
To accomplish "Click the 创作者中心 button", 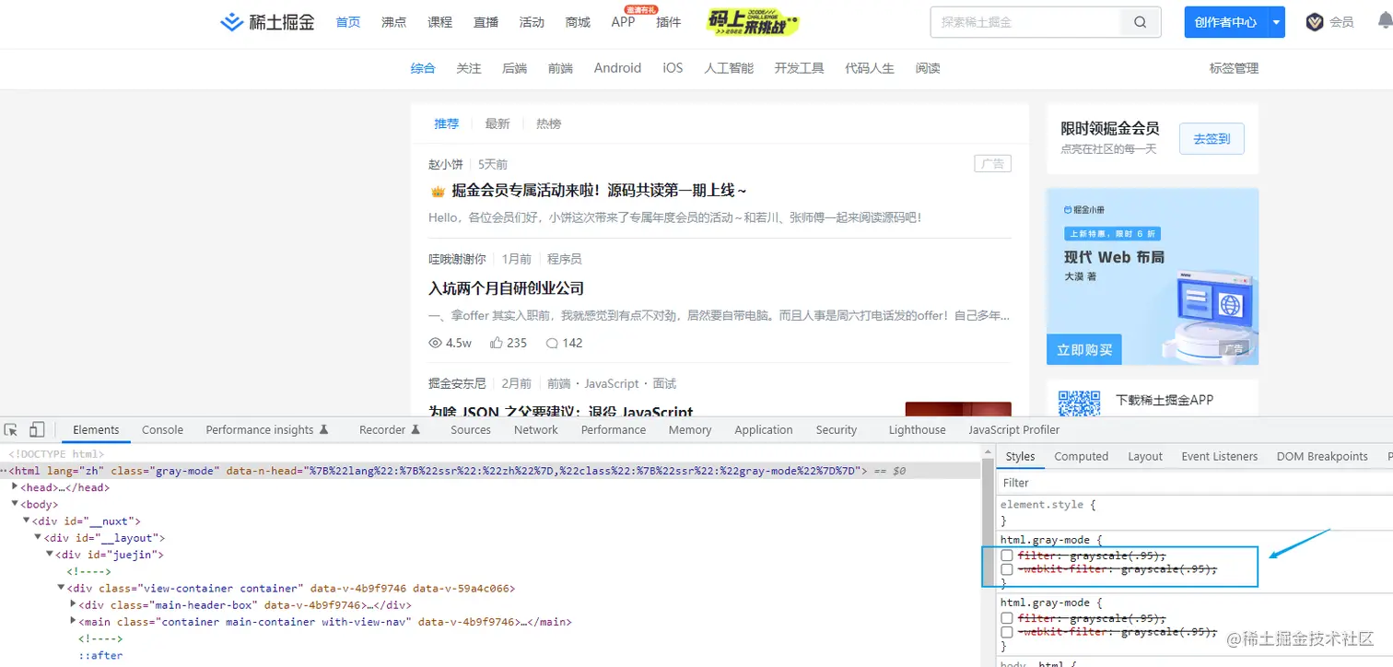I will click(1225, 22).
